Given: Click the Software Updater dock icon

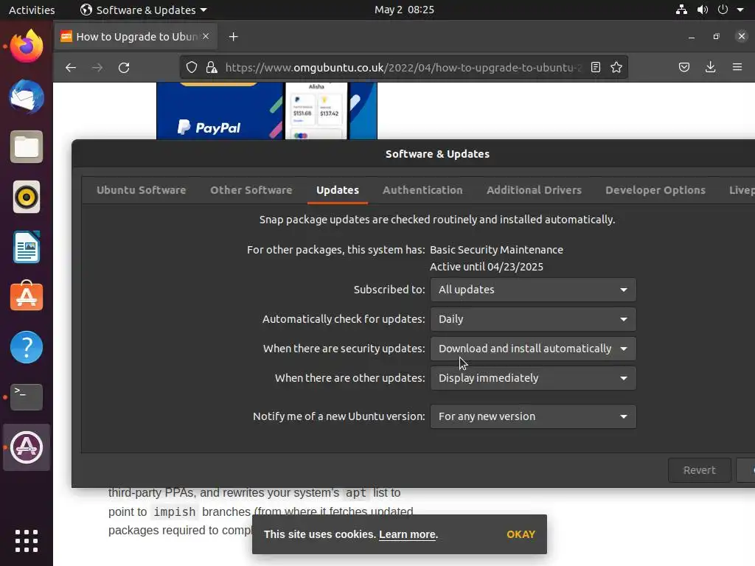Looking at the screenshot, I should pyautogui.click(x=27, y=447).
